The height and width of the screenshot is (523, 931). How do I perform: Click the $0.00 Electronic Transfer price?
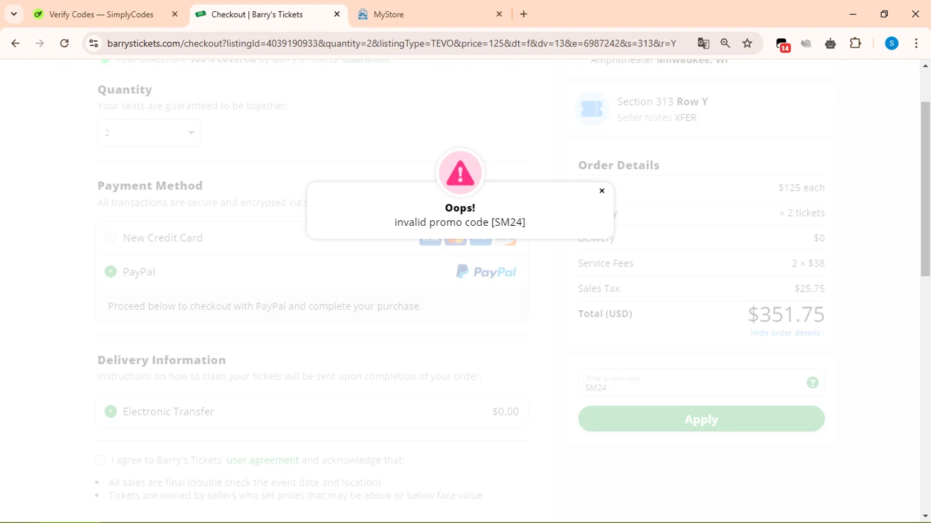pyautogui.click(x=505, y=411)
